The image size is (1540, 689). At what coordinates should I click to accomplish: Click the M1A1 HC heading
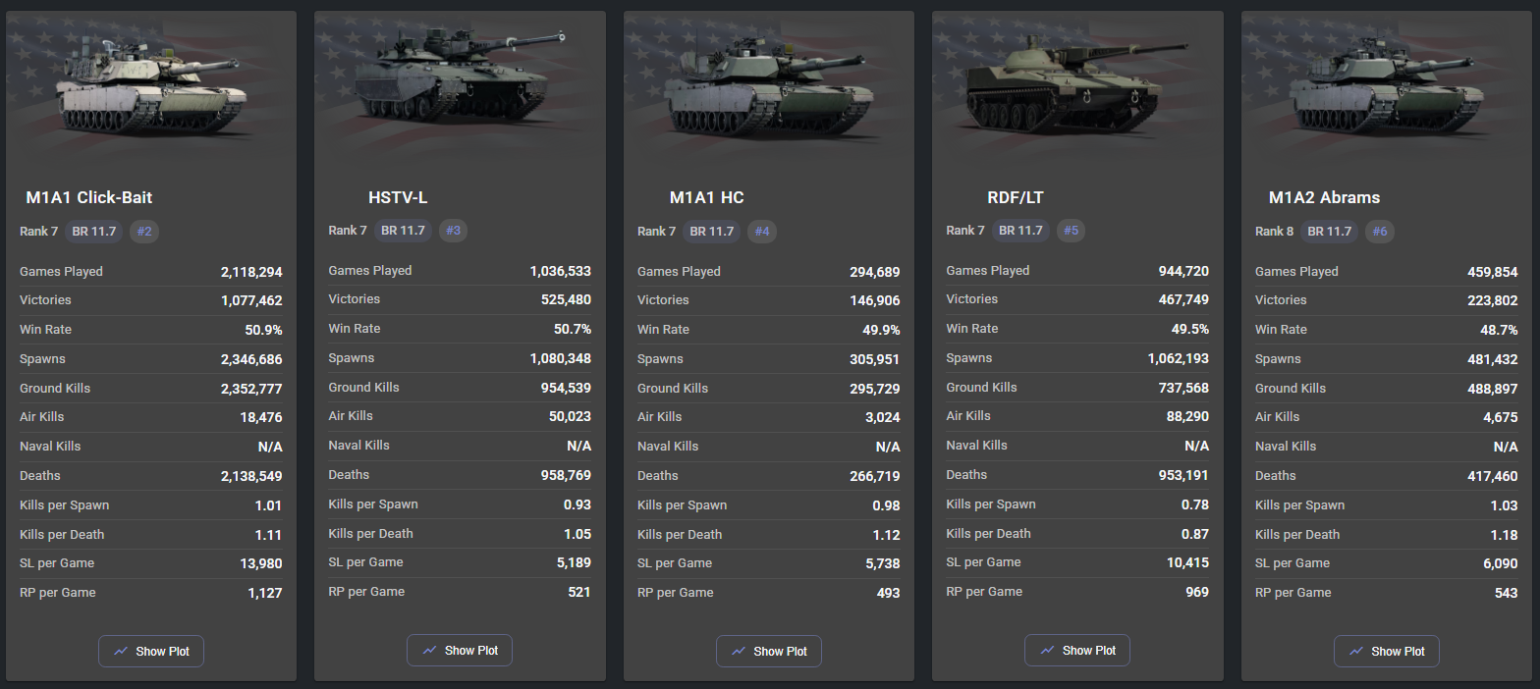pyautogui.click(x=706, y=197)
